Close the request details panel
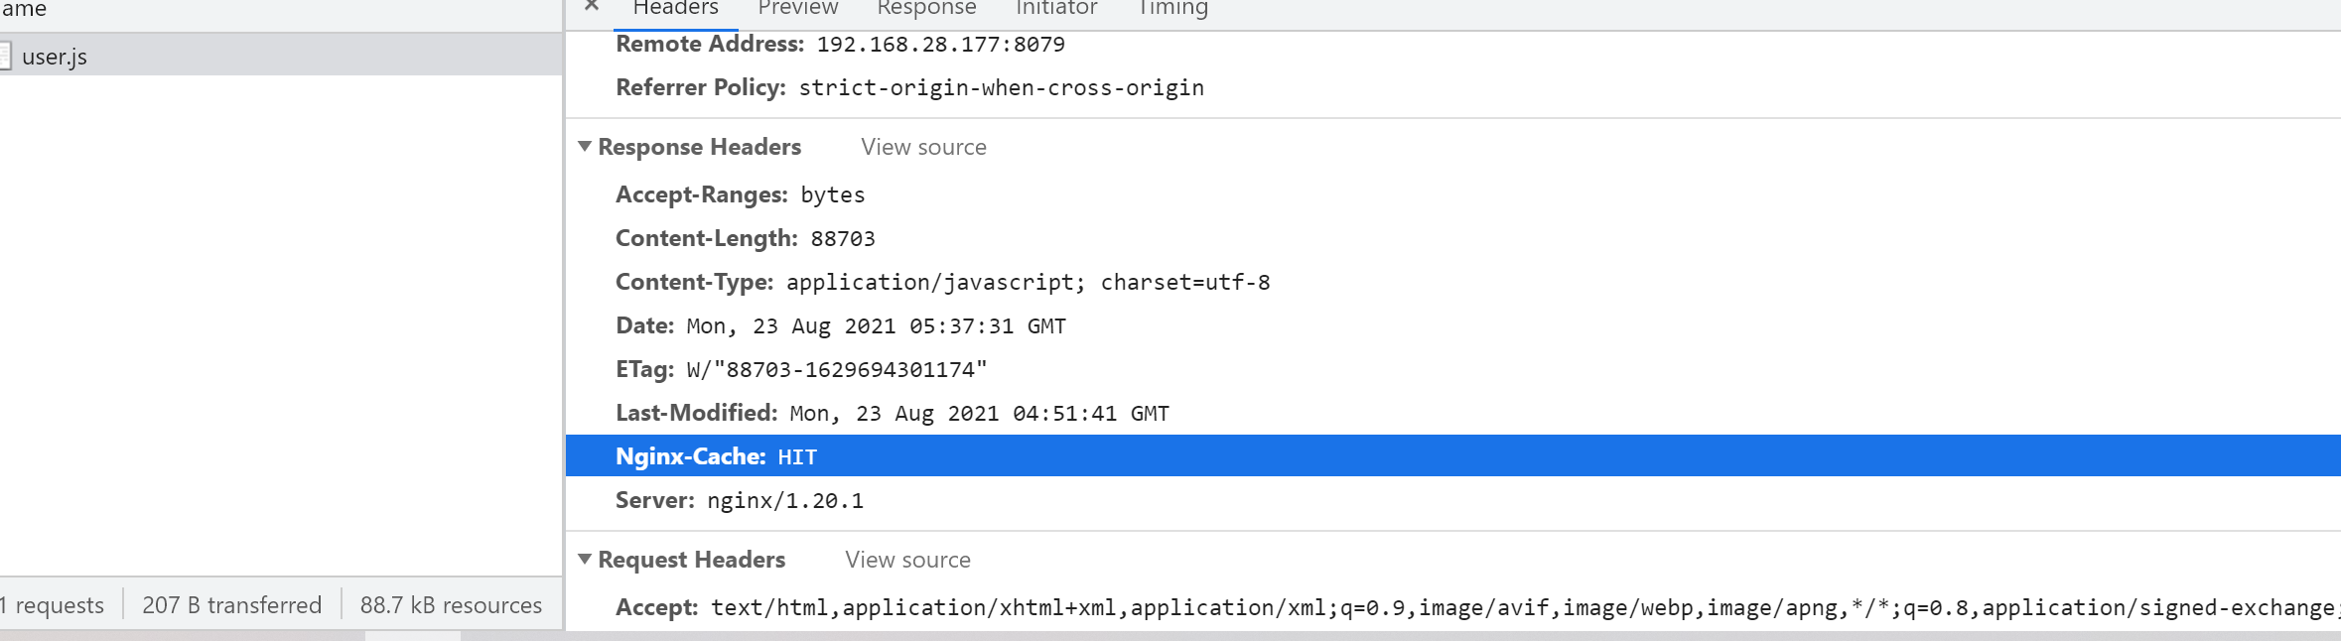 592,6
